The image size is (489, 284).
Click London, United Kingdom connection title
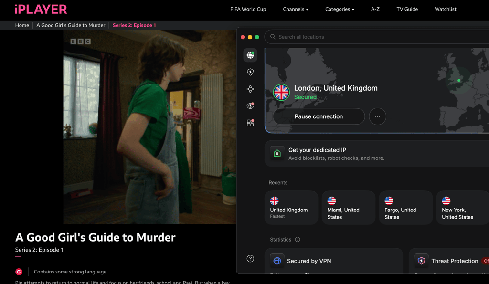coord(336,88)
